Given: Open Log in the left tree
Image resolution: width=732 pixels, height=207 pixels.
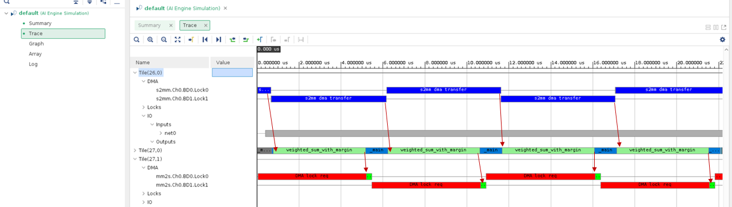Looking at the screenshot, I should 33,64.
